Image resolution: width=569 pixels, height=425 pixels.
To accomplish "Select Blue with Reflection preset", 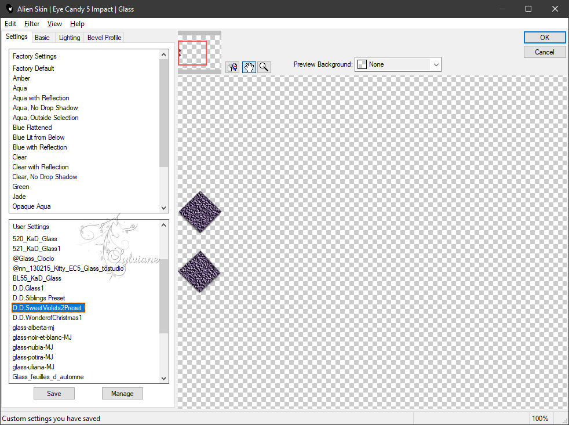I will (x=39, y=147).
